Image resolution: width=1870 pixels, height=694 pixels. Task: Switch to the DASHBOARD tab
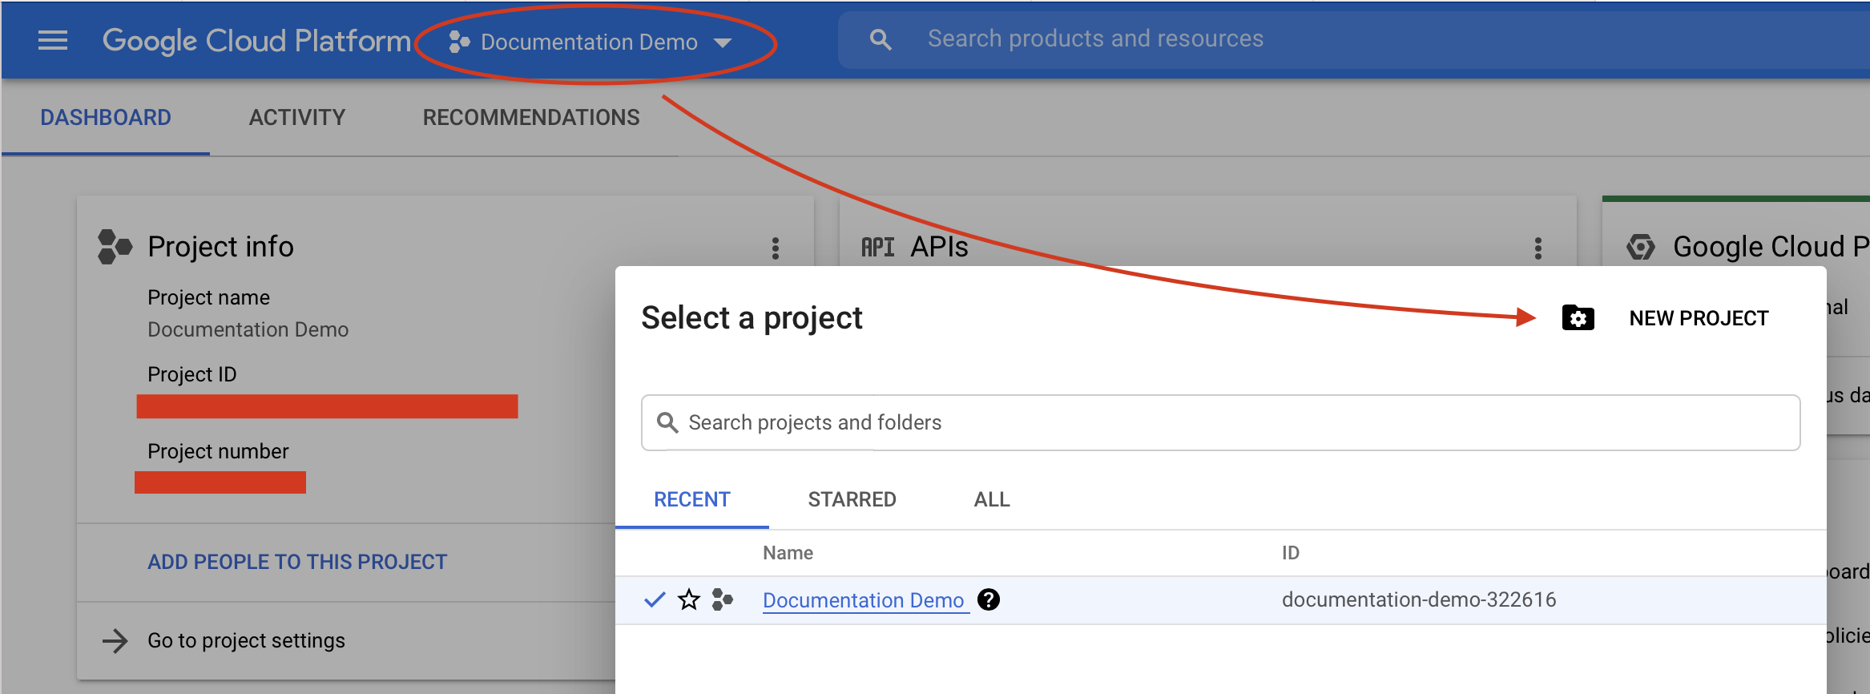tap(106, 117)
